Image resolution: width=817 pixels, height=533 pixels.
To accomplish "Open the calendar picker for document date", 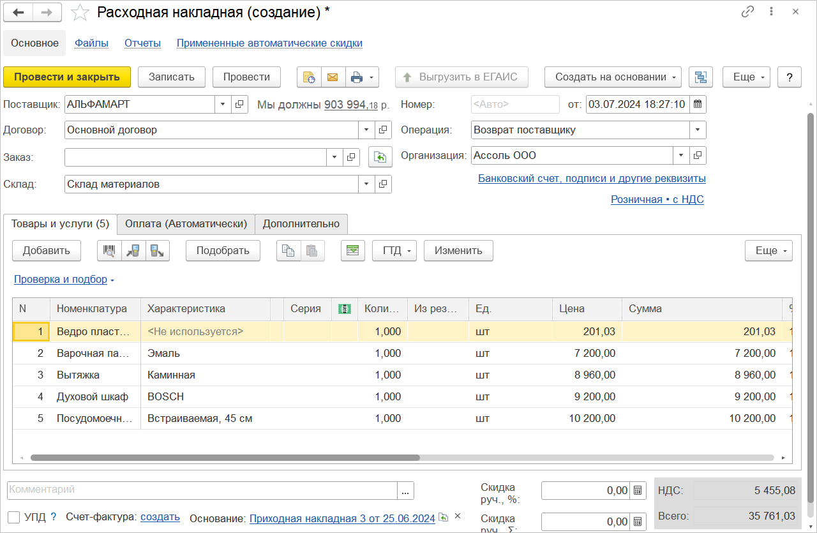I will 698,104.
